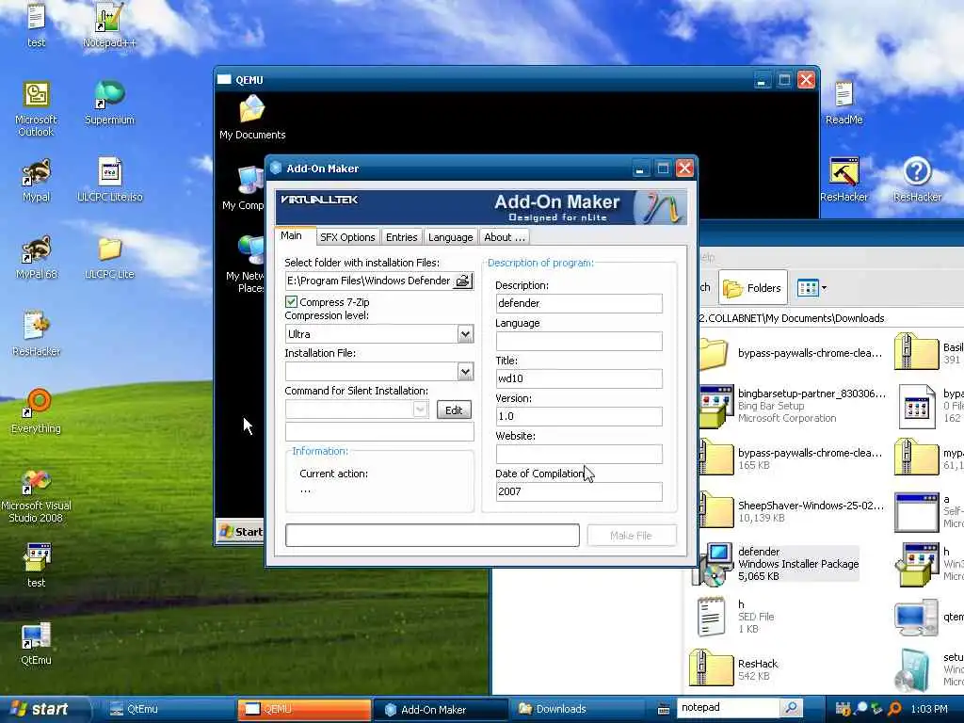Toggle Compress 7-Zip checkbox
Image resolution: width=964 pixels, height=723 pixels.
292,302
